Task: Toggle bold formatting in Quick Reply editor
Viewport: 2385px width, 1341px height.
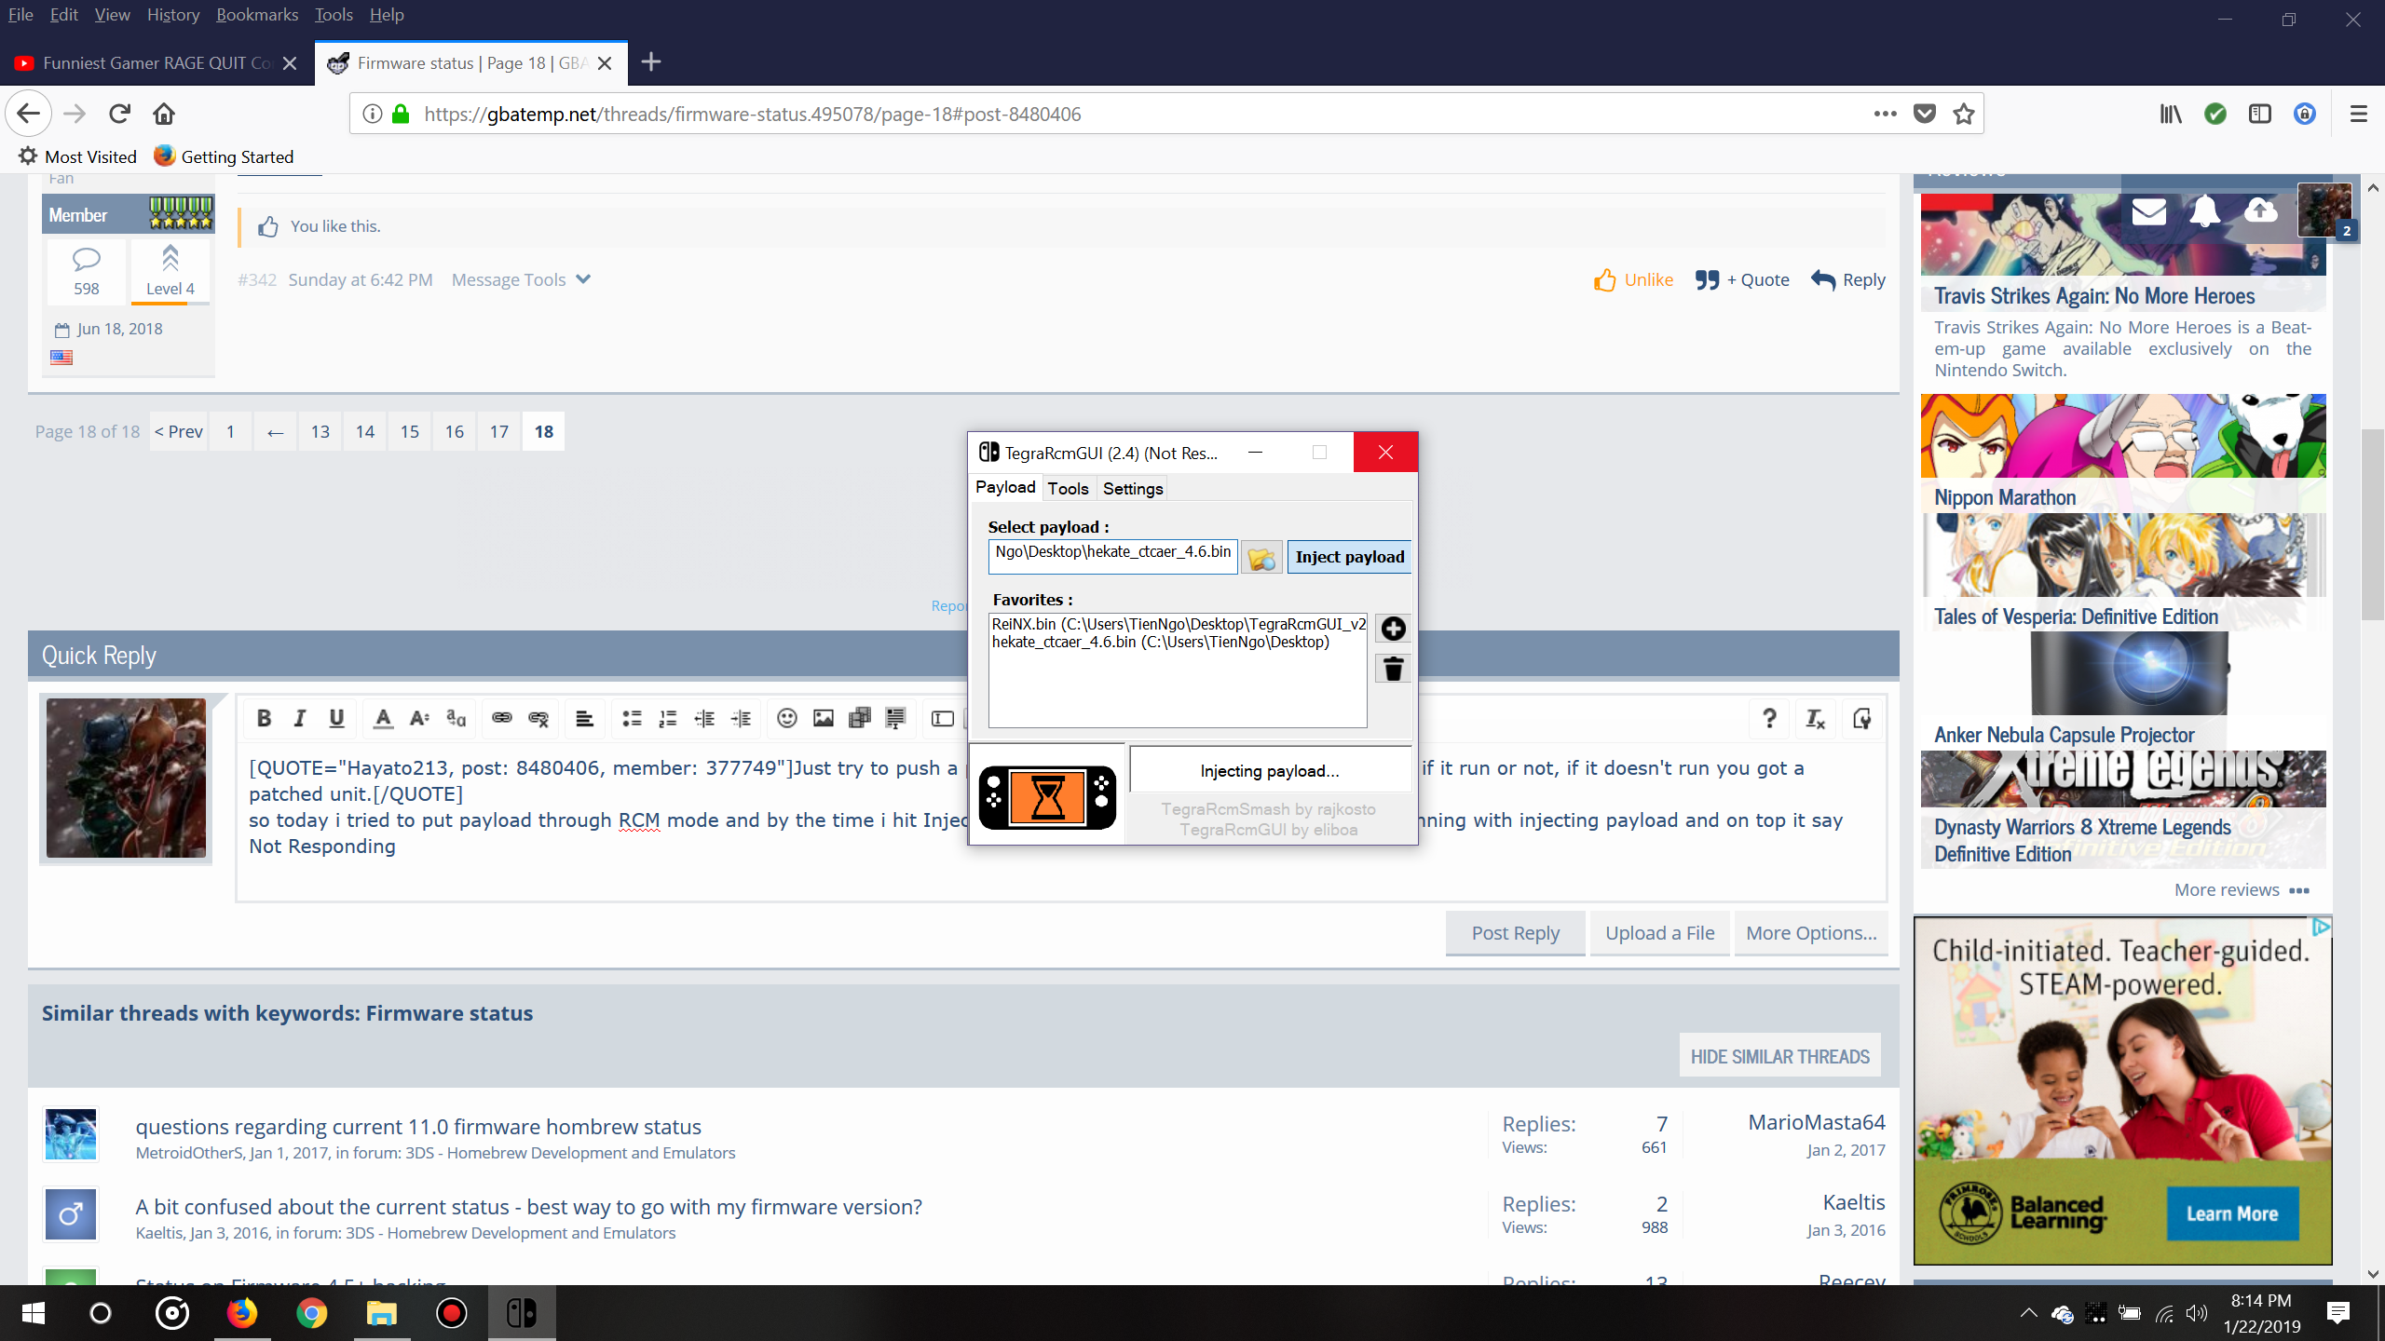Action: coord(264,718)
